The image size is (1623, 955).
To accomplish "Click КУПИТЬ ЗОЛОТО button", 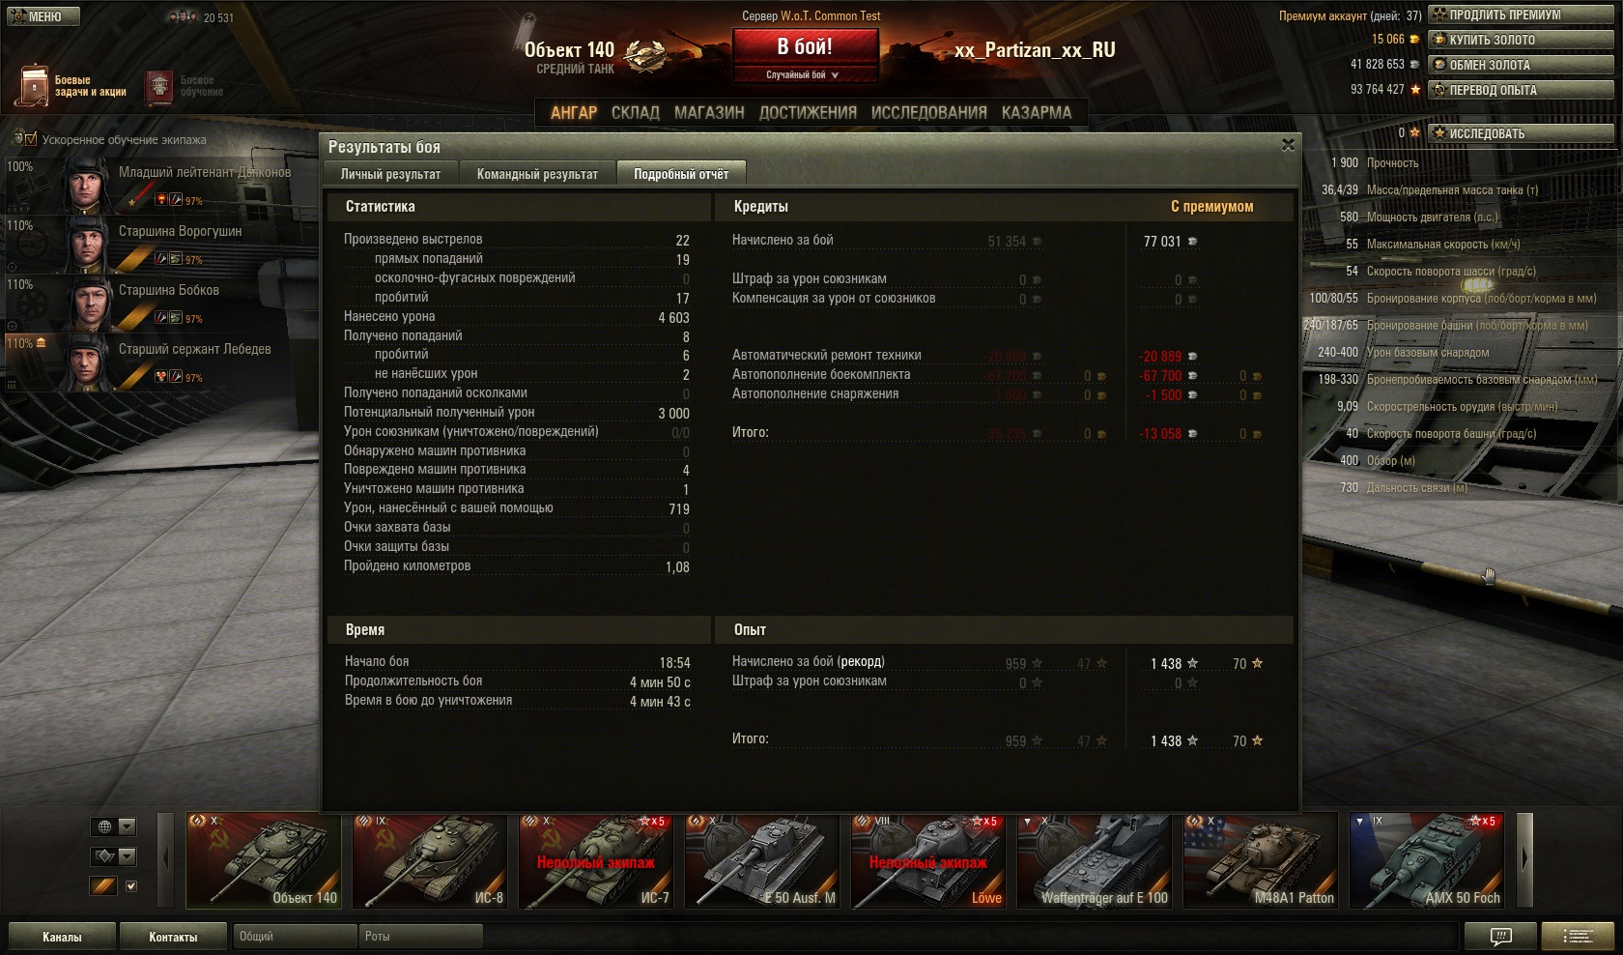I will coord(1521,40).
